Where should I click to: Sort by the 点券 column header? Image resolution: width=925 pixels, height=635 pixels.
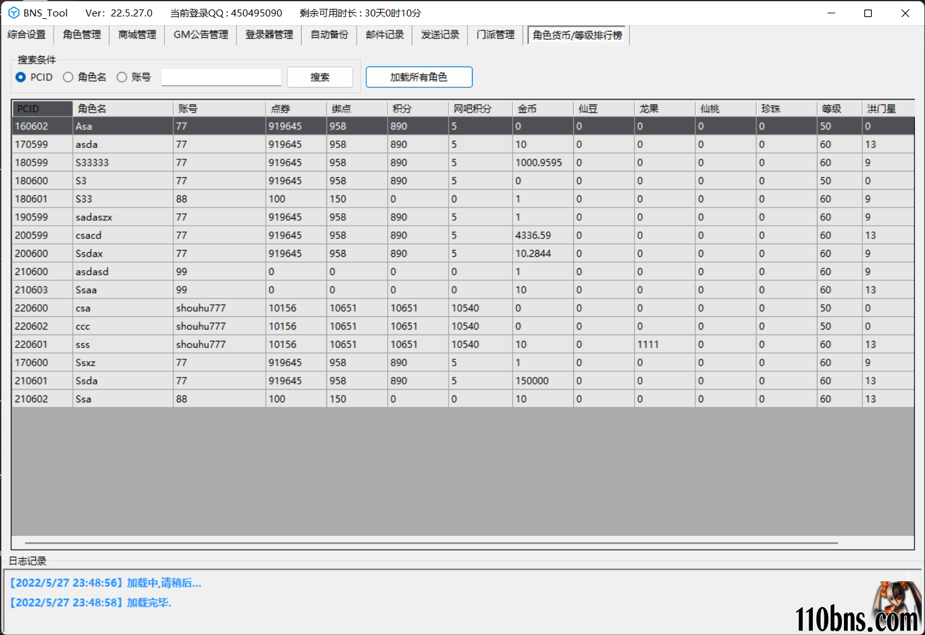[x=297, y=109]
